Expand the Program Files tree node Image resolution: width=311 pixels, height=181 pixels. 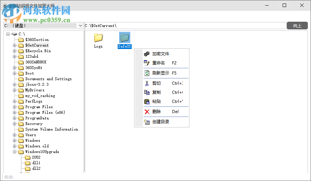(x=14, y=107)
